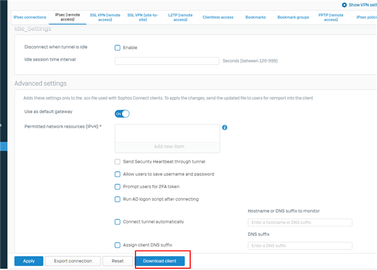The height and width of the screenshot is (270, 377).
Task: Click Export connection button
Action: (73, 261)
